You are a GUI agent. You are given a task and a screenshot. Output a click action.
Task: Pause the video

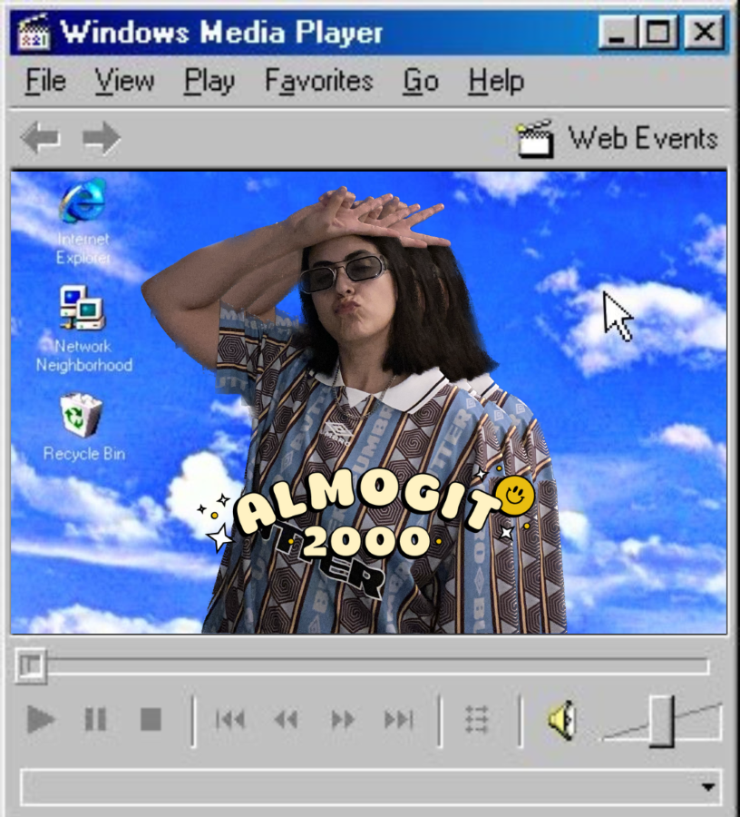[x=95, y=720]
